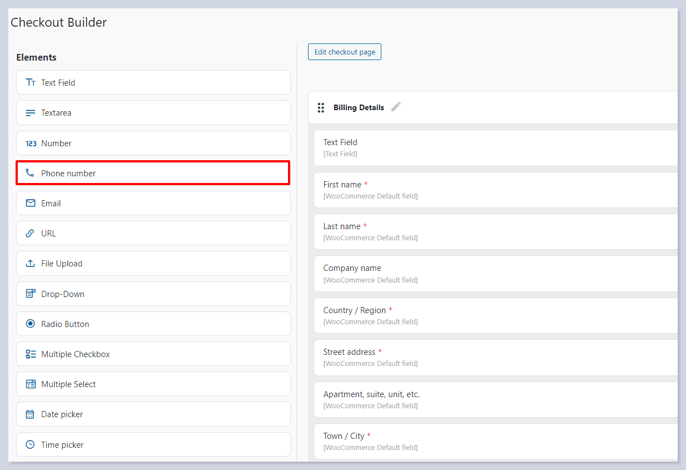Add the Multiple Checkbox element

tap(153, 354)
